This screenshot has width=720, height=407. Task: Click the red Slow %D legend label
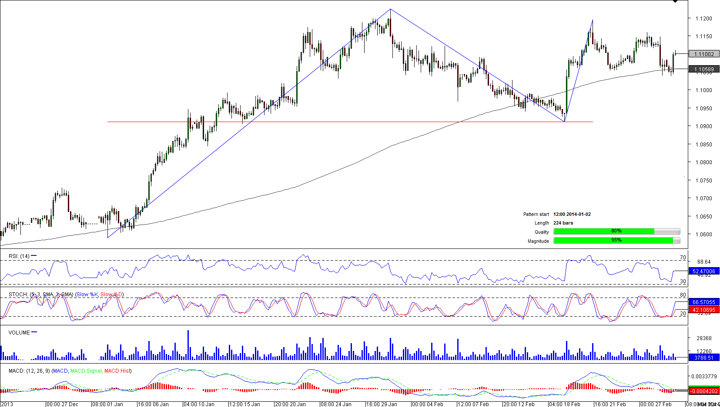pos(111,294)
